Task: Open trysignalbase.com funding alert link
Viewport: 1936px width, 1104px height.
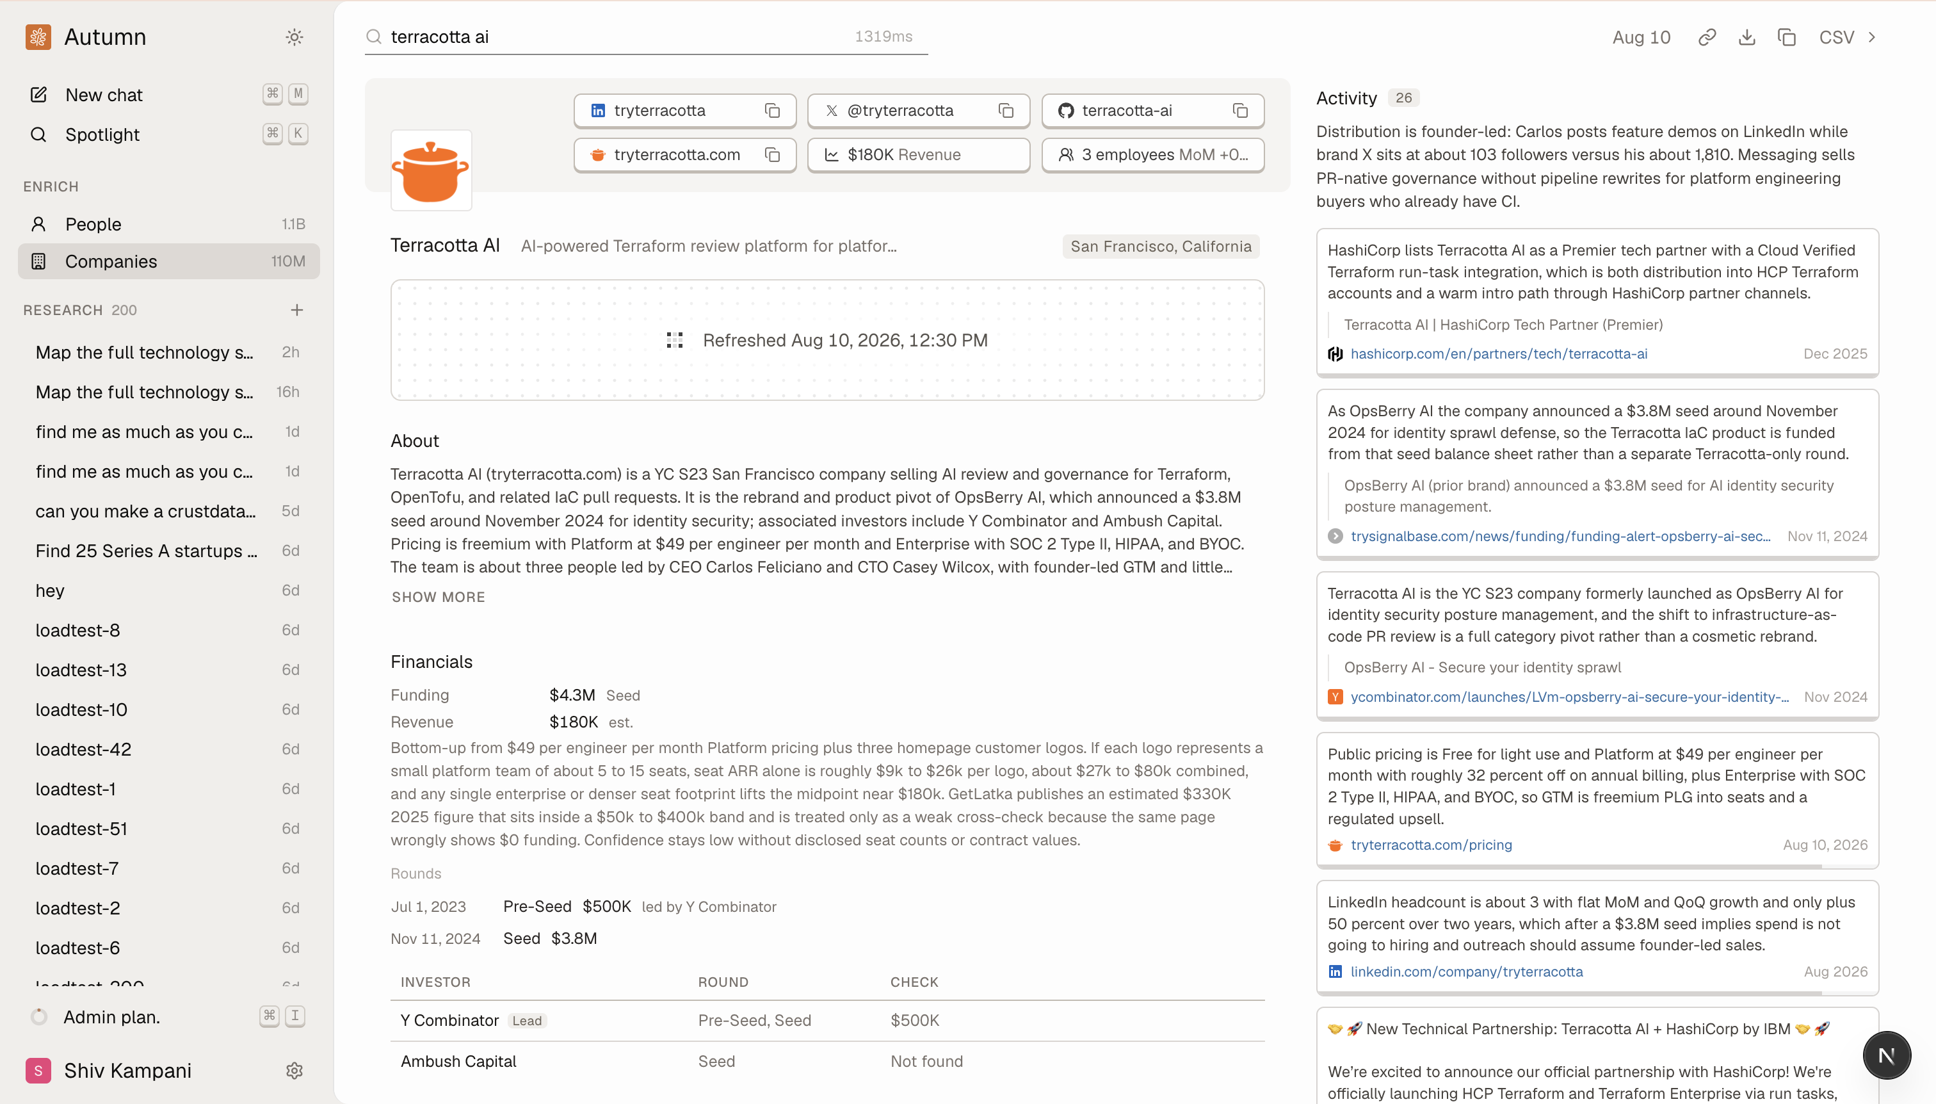Action: pos(1560,536)
